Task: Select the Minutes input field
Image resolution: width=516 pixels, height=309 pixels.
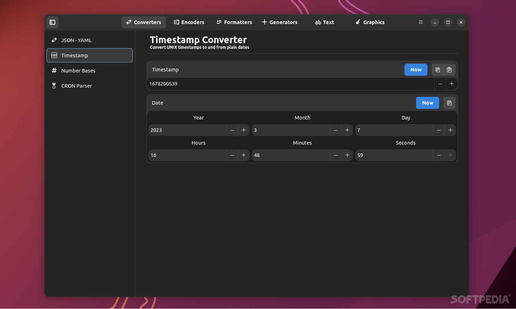Action: coord(290,155)
